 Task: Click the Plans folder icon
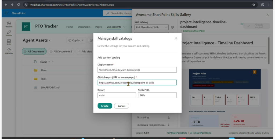[36, 70]
